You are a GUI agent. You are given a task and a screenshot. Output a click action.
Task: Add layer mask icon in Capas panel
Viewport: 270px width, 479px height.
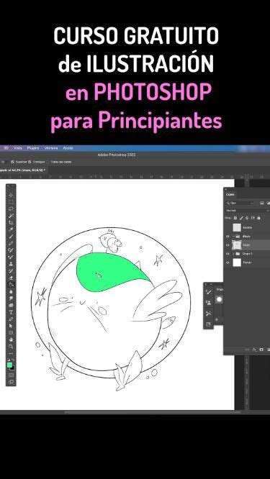pos(261,349)
